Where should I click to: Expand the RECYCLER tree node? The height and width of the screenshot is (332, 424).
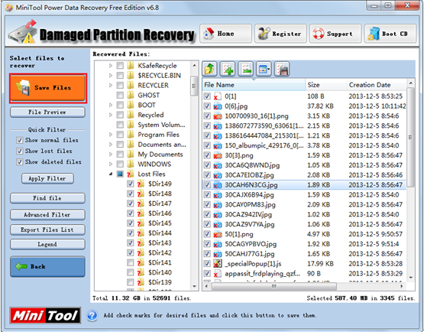click(111, 86)
